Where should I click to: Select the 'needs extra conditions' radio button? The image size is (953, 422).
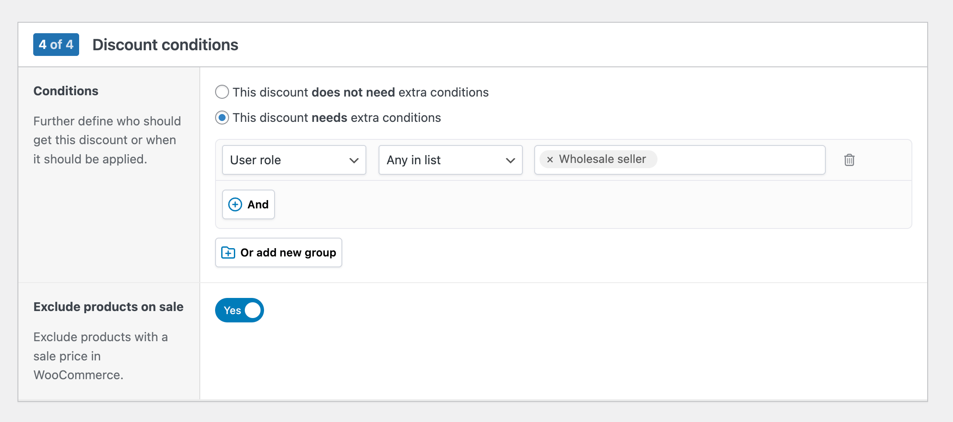click(x=222, y=118)
